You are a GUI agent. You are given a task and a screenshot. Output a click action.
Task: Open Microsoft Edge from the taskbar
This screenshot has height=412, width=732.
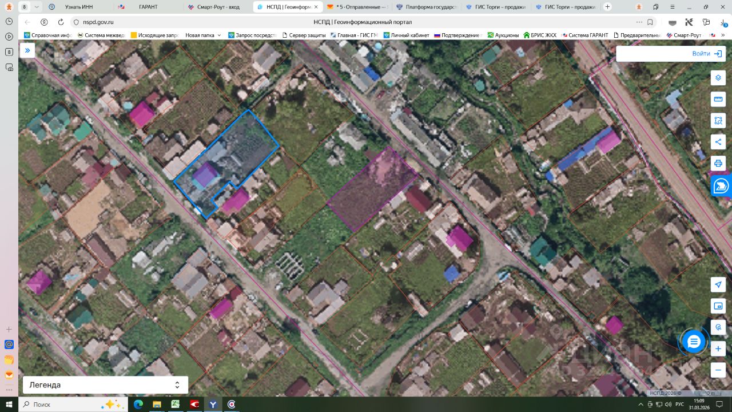point(138,405)
